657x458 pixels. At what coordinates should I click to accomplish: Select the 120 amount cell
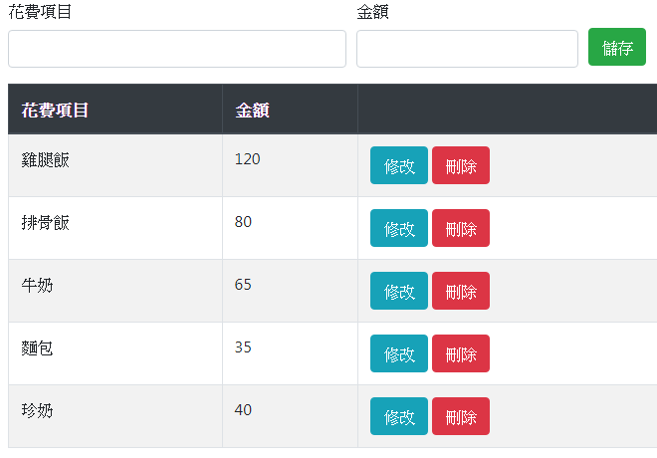290,165
